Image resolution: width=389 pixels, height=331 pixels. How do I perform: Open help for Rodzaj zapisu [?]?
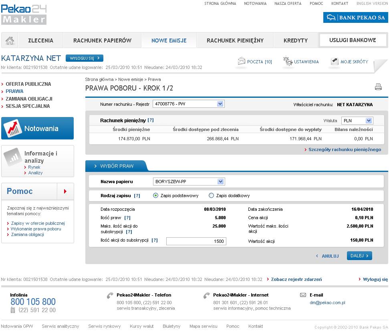pos(137,196)
